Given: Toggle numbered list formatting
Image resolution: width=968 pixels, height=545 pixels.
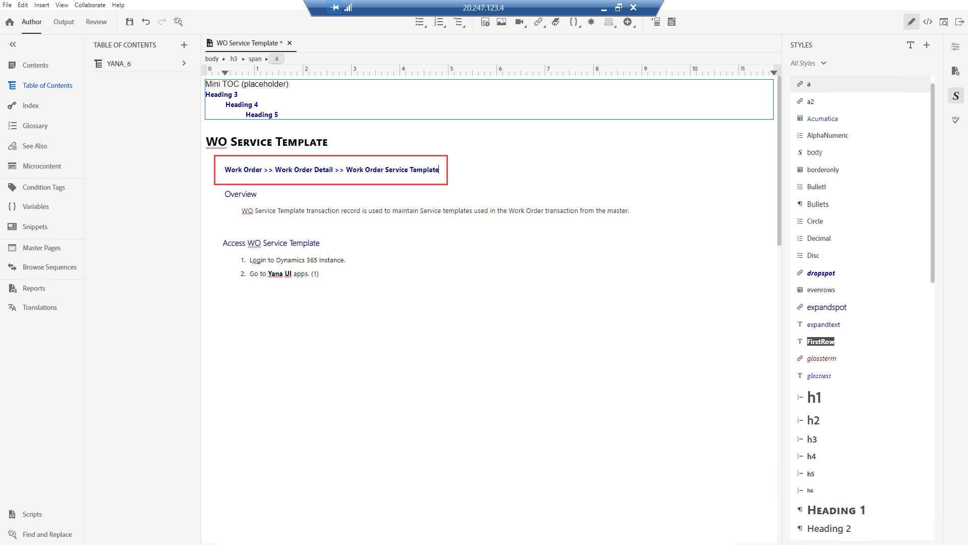Looking at the screenshot, I should (x=439, y=22).
